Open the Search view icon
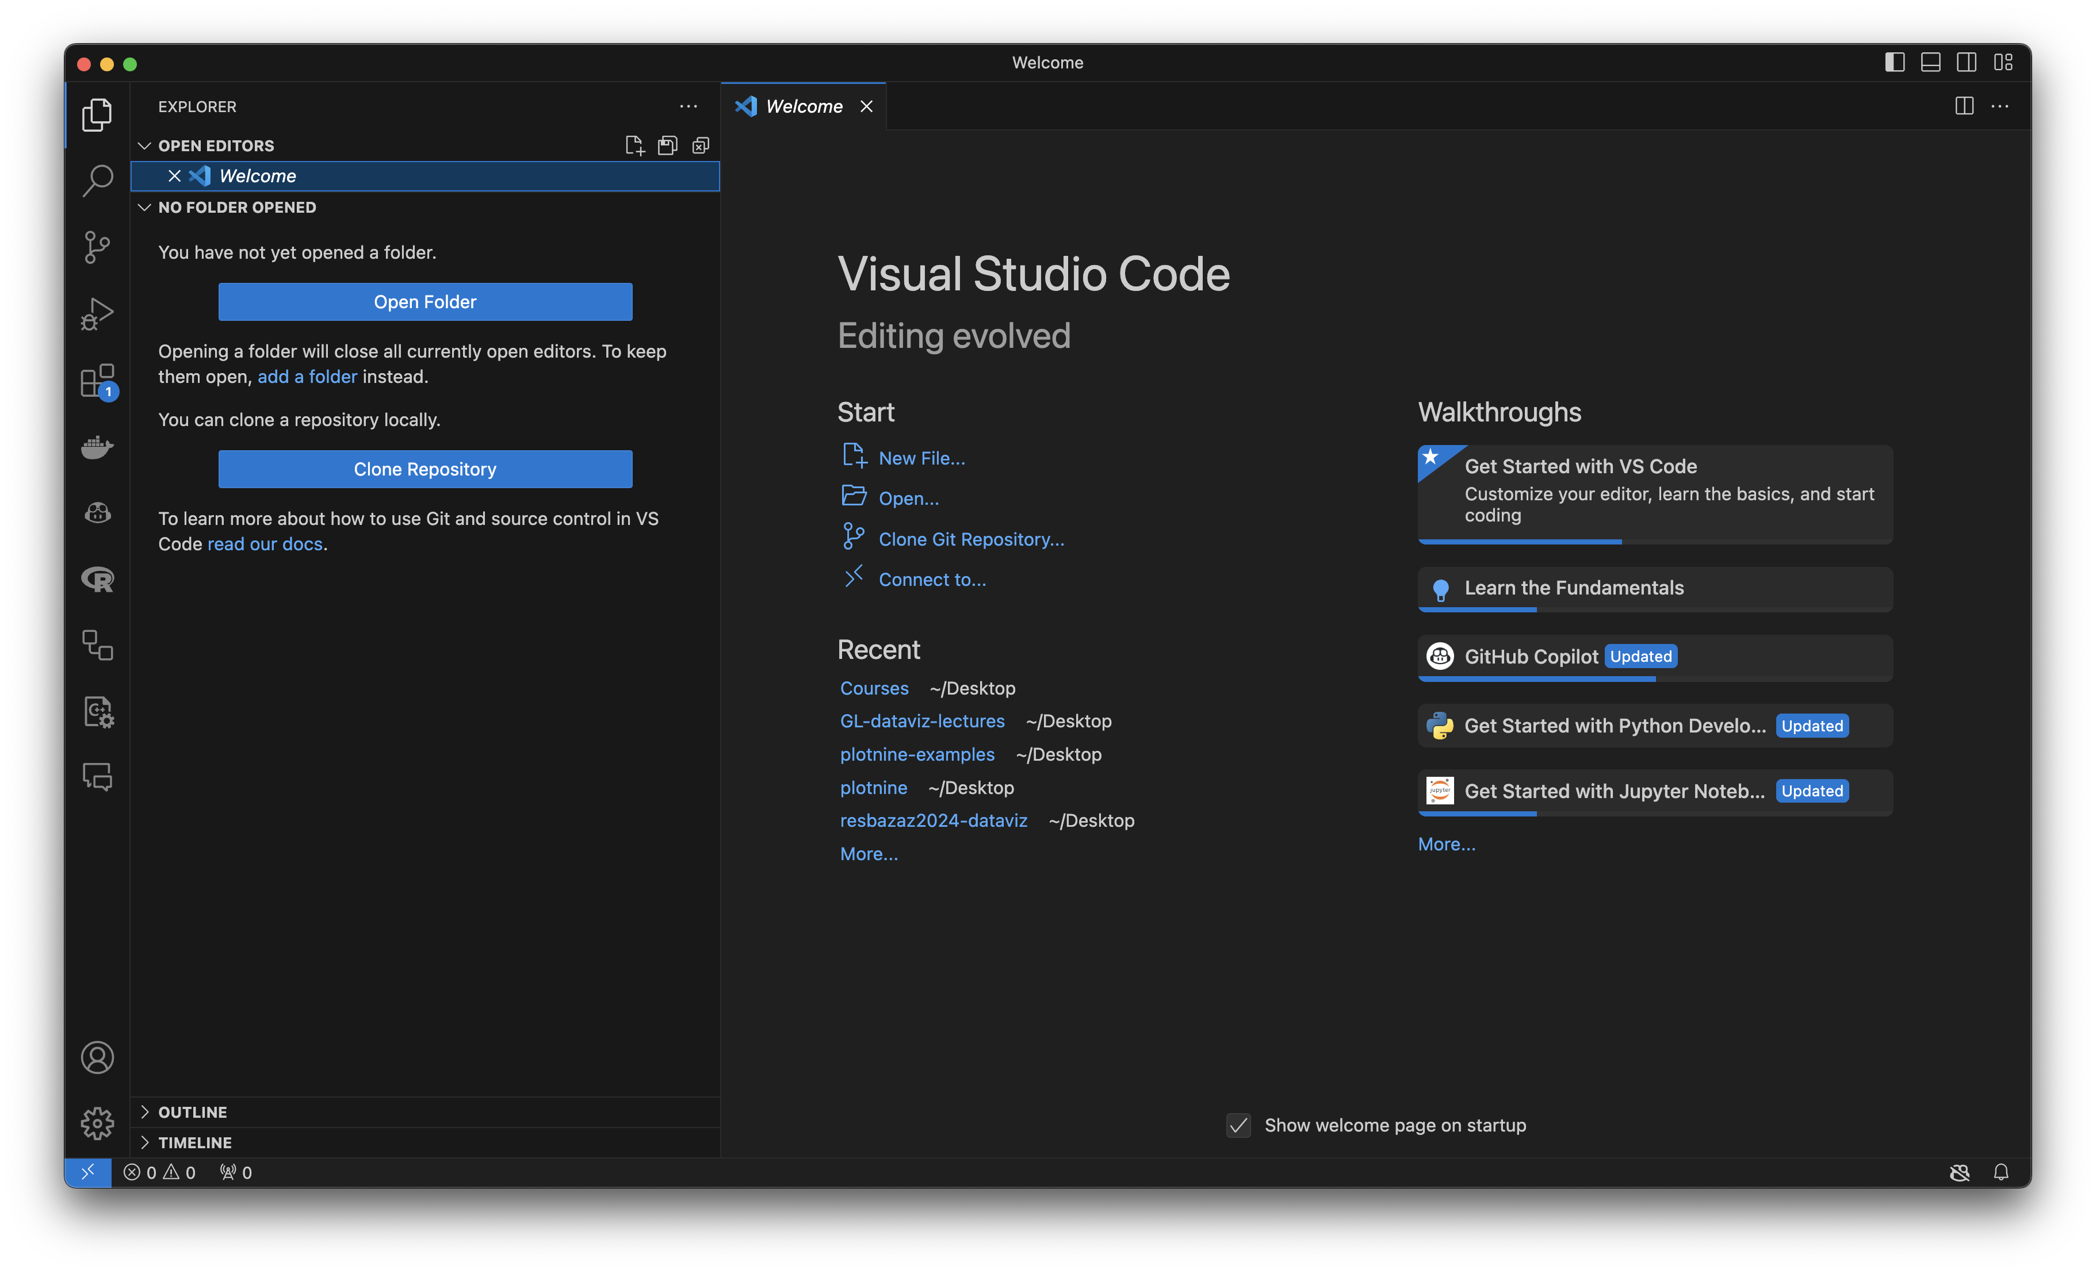This screenshot has height=1273, width=2096. point(97,181)
